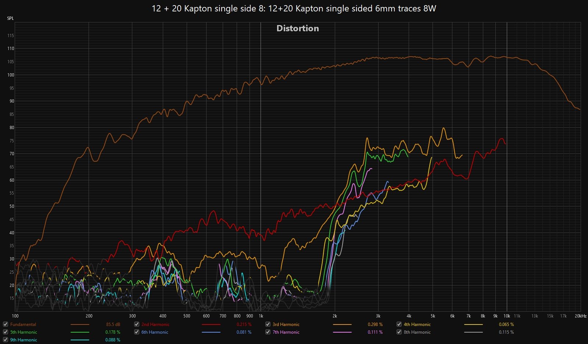Viewport: 588px width, 344px height.
Task: Click the Fundamental brown line swatch
Action: coord(80,325)
